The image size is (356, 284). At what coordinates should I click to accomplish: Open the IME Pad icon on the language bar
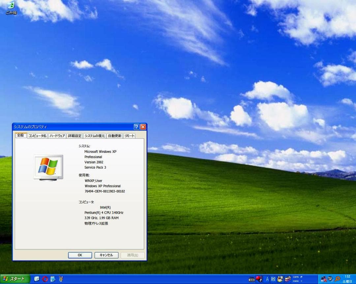[x=281, y=279]
